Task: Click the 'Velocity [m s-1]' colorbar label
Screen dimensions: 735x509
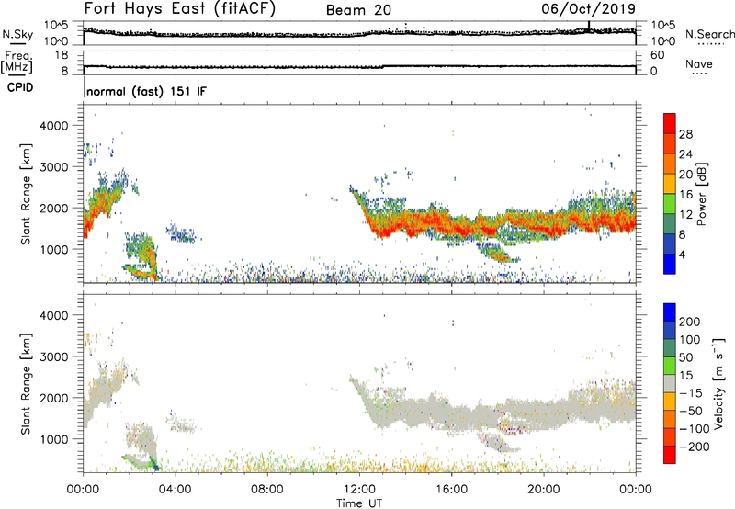Action: (718, 383)
